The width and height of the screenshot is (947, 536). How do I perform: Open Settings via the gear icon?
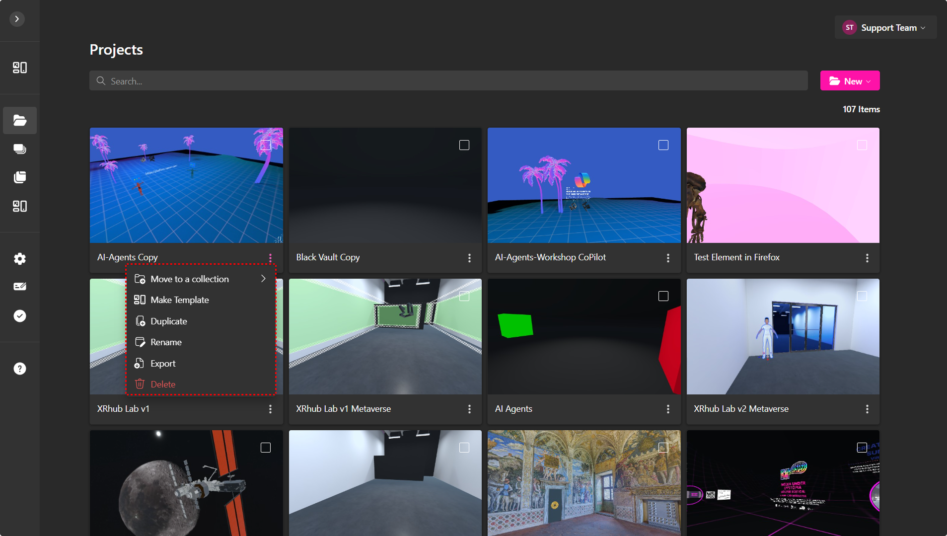[20, 259]
